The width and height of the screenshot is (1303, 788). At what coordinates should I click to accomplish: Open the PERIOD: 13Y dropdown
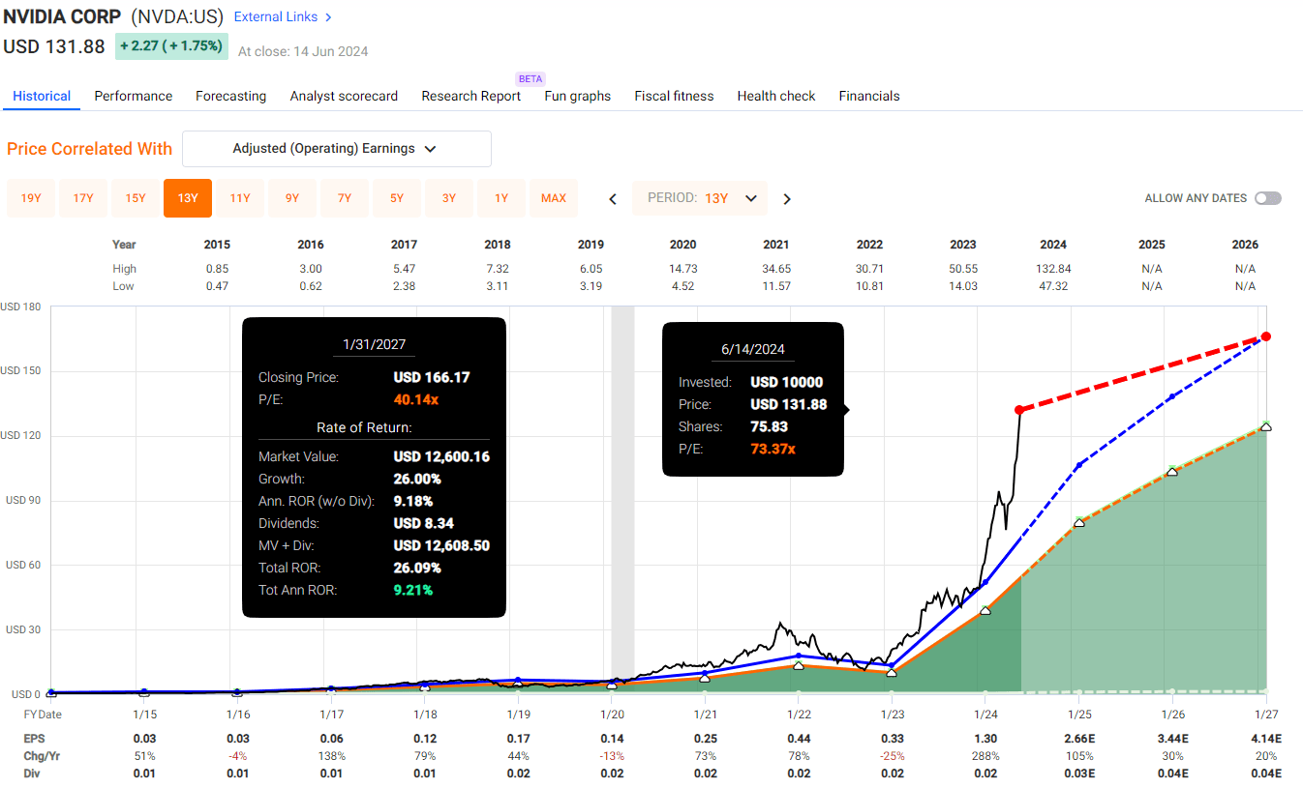point(700,198)
